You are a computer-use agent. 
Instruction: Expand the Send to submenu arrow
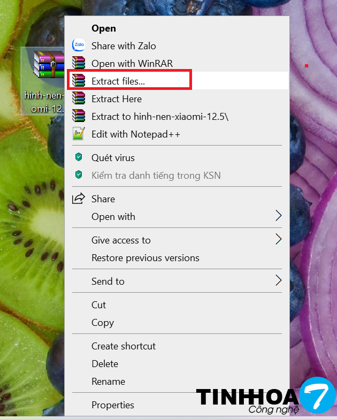click(x=278, y=280)
